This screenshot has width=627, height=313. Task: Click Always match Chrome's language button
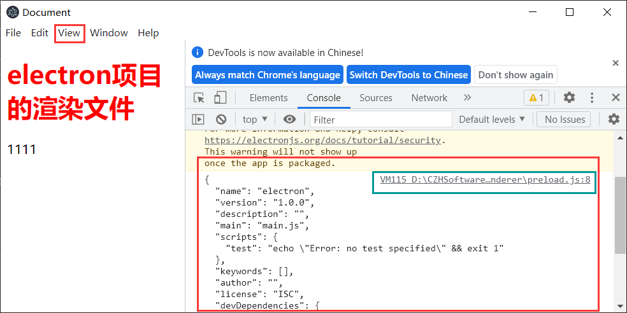(x=268, y=74)
